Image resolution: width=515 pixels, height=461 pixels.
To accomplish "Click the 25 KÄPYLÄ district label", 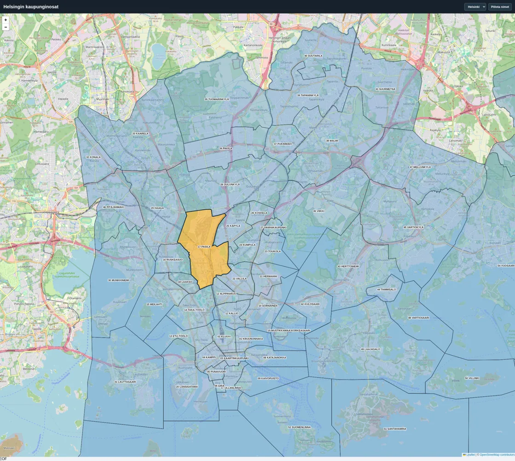I will click(233, 226).
